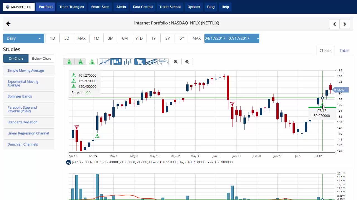Image resolution: width=357 pixels, height=200 pixels.
Task: Set chart range to 2Y
Action: click(x=168, y=38)
